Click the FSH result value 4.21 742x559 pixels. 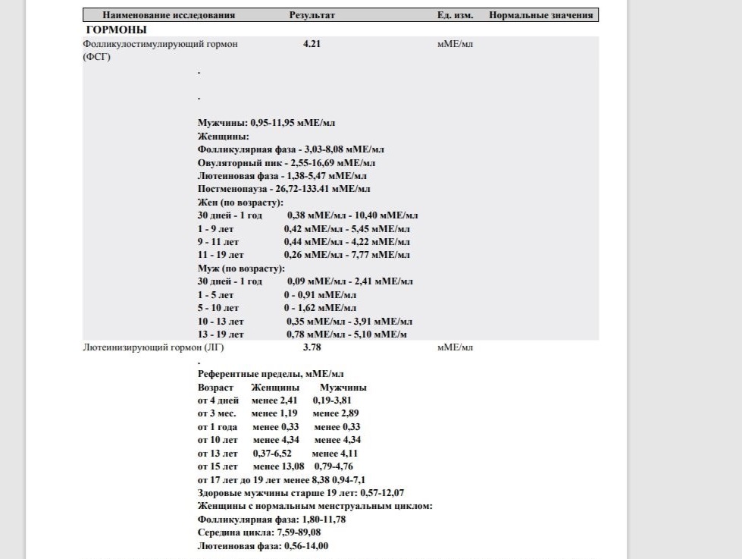pos(312,44)
